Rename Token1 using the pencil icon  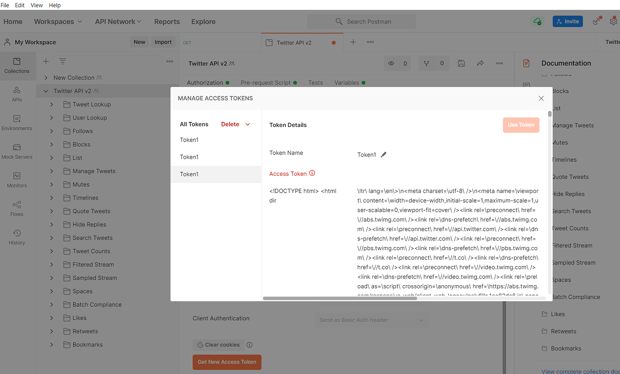(x=384, y=154)
